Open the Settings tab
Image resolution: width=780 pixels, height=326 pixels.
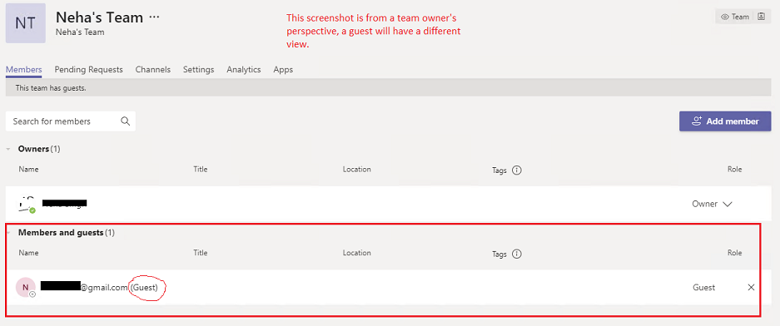point(198,70)
